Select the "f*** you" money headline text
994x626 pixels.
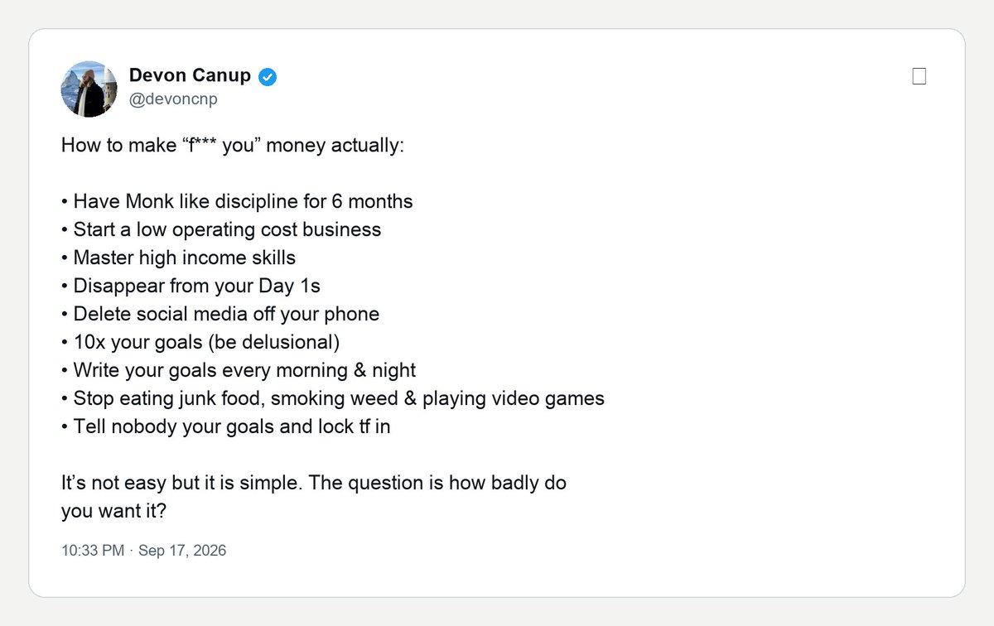pos(233,146)
